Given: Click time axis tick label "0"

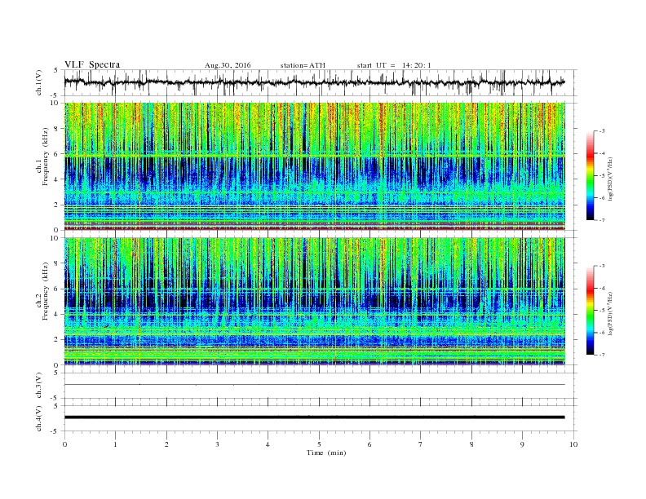Looking at the screenshot, I should click(x=64, y=444).
